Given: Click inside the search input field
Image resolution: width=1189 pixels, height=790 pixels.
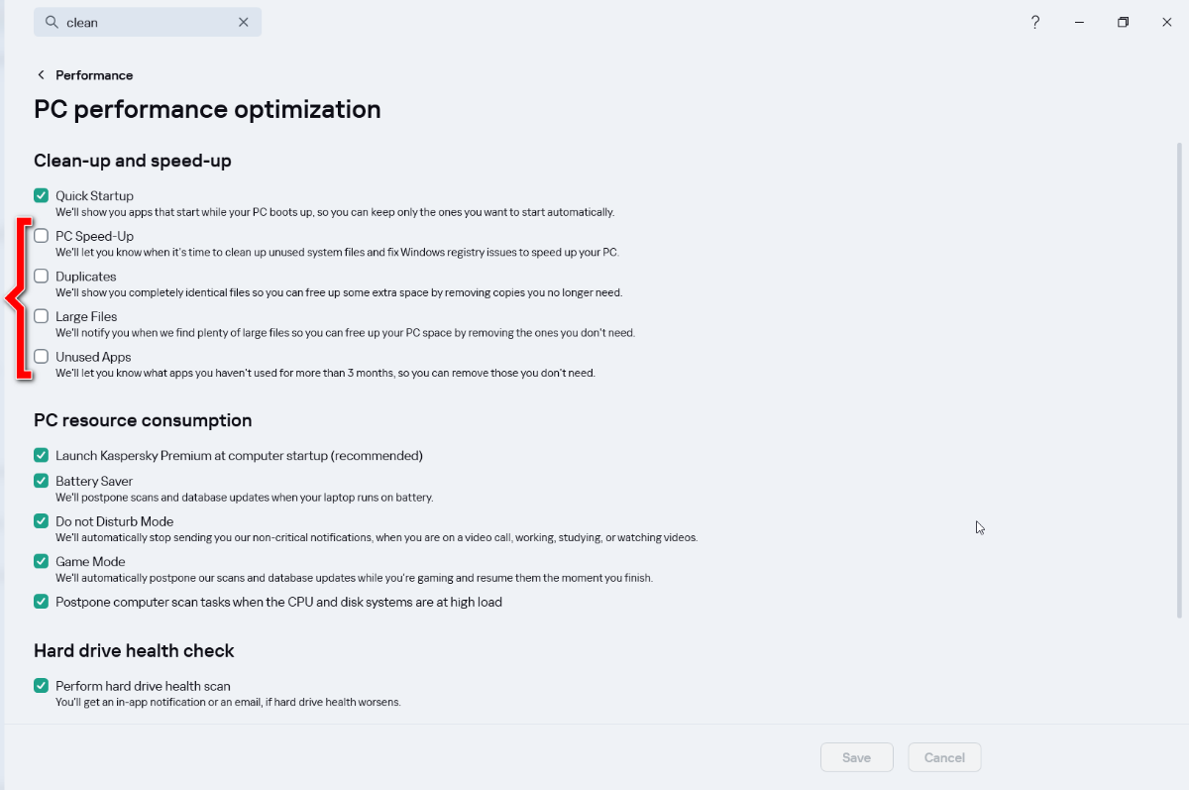Looking at the screenshot, I should (x=149, y=22).
